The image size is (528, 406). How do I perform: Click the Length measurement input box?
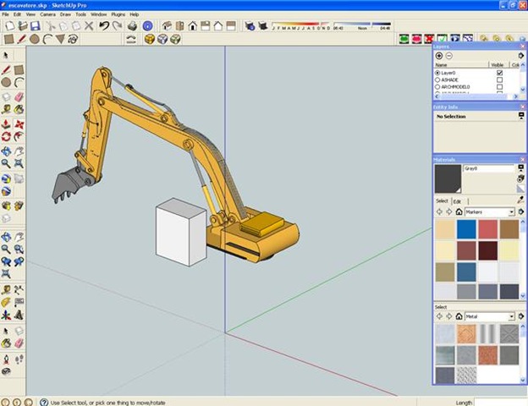[x=501, y=403]
